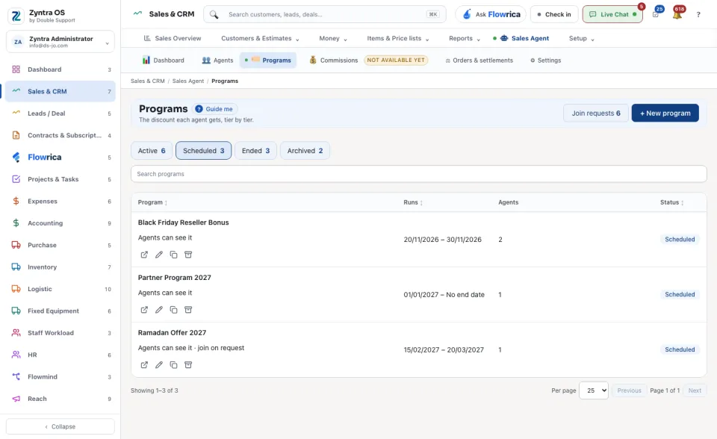This screenshot has height=439, width=717.
Task: Click the help question mark icon
Action: tap(698, 15)
